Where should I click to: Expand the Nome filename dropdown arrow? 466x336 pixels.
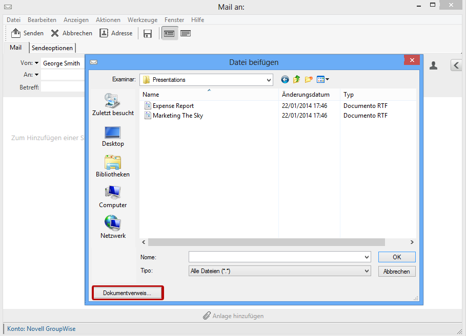click(x=367, y=257)
